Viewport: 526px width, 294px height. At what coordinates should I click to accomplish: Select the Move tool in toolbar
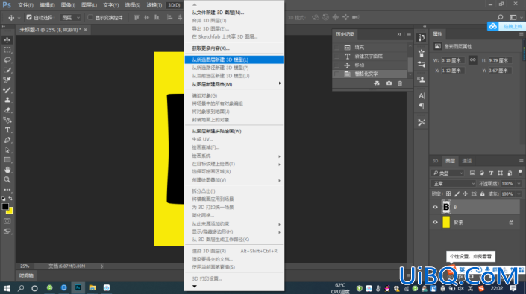[7, 39]
